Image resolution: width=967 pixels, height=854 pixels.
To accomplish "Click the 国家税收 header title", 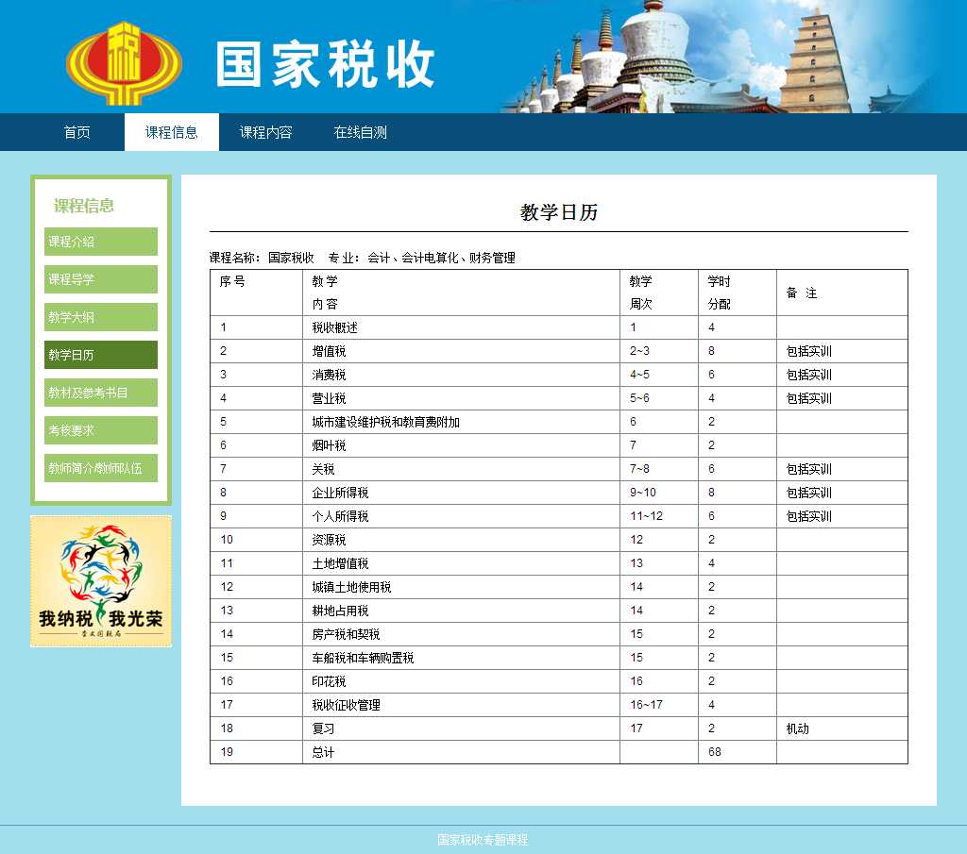I will coord(325,65).
